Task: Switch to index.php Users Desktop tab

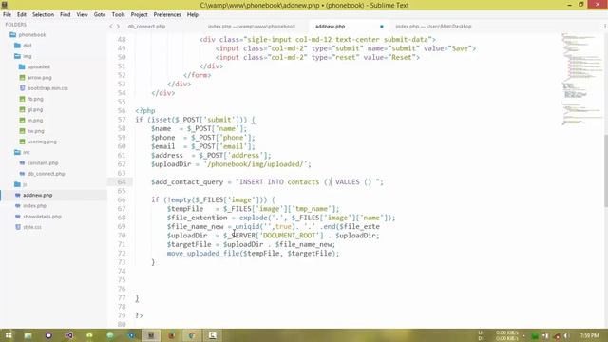Action: coord(433,27)
